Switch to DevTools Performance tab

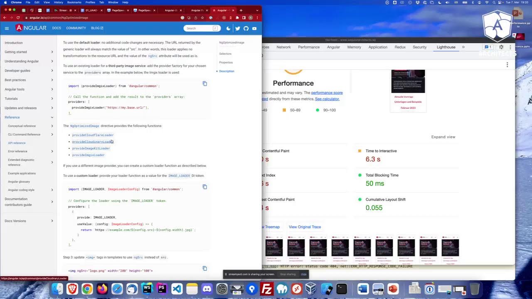coord(309,47)
